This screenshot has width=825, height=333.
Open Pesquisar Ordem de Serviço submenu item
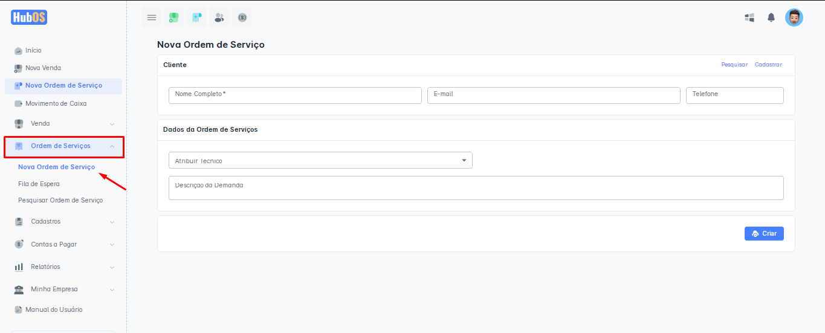[x=60, y=200]
